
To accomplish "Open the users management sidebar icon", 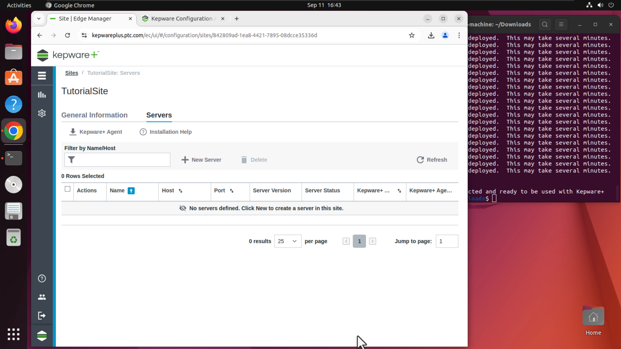I will 42,297.
